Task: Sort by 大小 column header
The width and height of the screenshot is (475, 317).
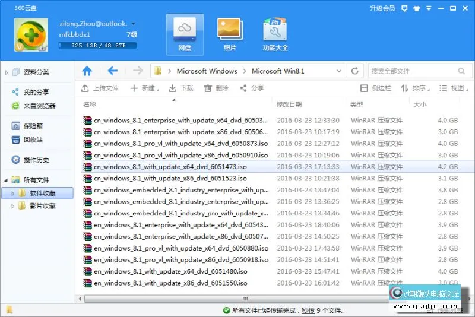Action: (x=420, y=104)
